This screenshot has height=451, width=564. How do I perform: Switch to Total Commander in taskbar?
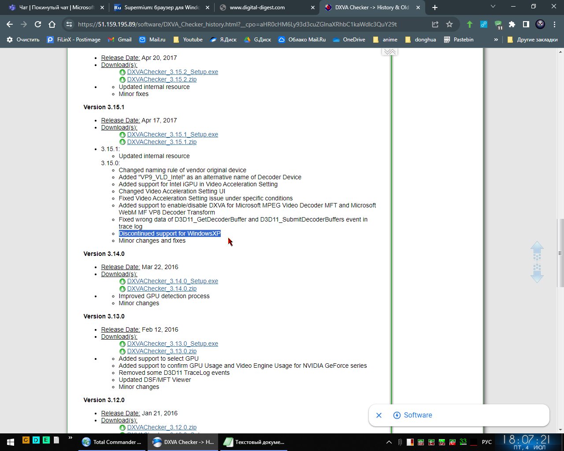point(112,442)
